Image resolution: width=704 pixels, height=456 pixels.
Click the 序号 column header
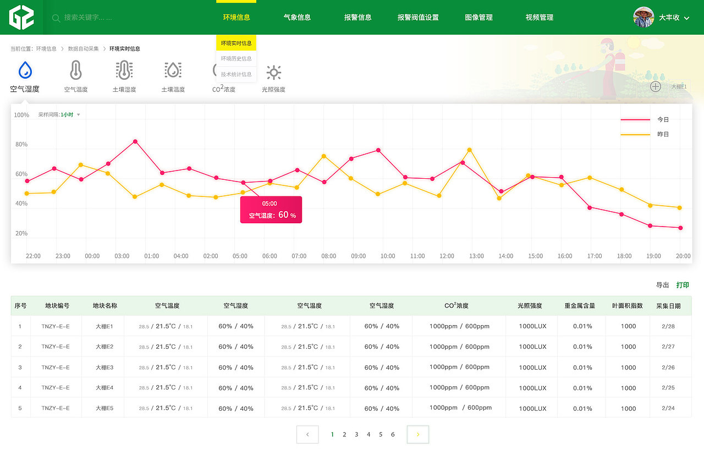[x=20, y=306]
